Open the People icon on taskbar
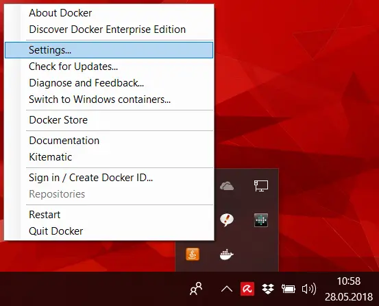 pyautogui.click(x=196, y=289)
